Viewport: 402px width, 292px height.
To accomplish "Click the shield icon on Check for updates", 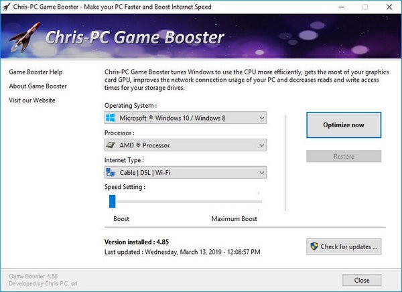I will (x=314, y=246).
